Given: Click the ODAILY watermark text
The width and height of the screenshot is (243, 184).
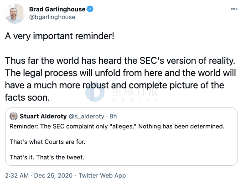Looking at the screenshot, I should pos(135,100).
